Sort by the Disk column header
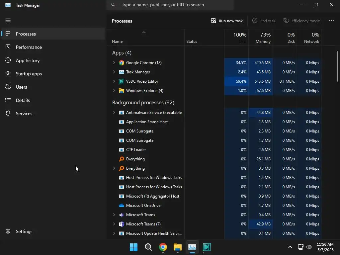 [x=285, y=38]
